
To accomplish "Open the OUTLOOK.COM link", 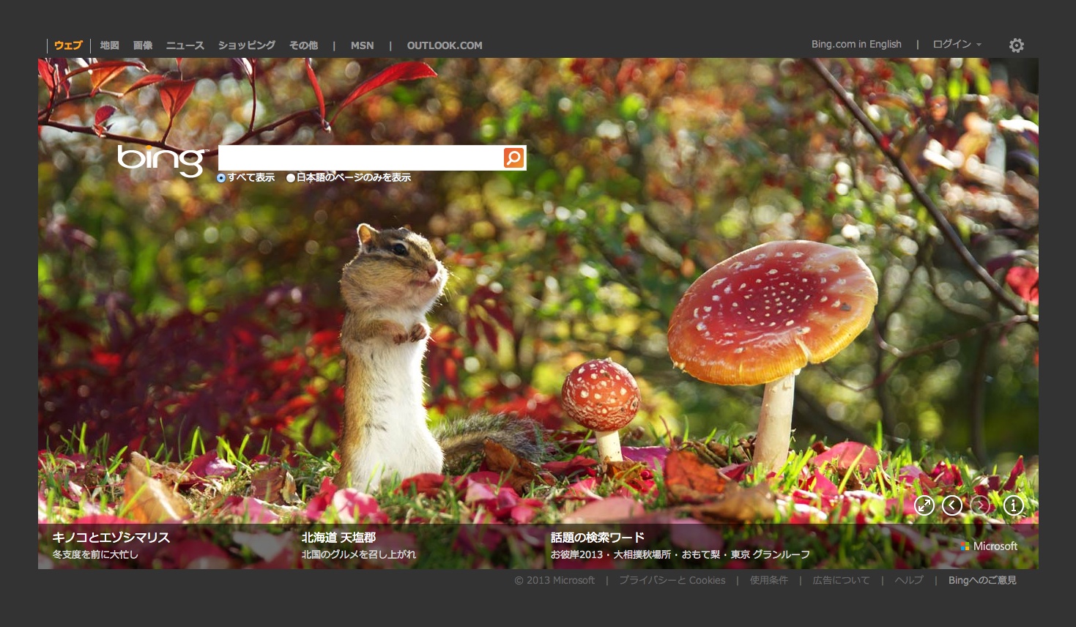I will [445, 45].
